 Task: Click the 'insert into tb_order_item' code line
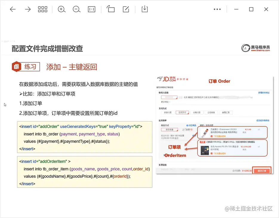click(87, 169)
